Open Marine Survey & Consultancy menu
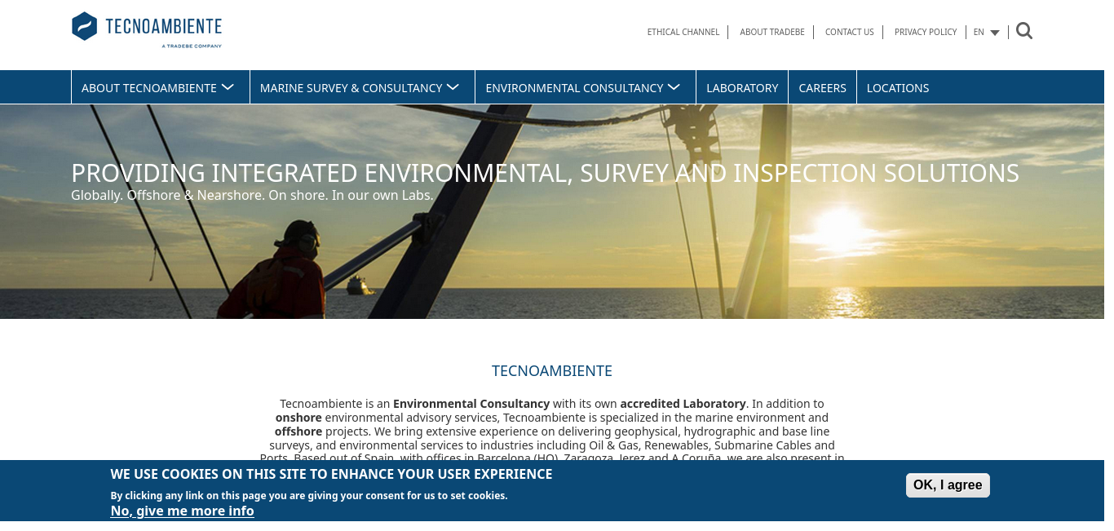This screenshot has height=531, width=1114. [x=351, y=88]
